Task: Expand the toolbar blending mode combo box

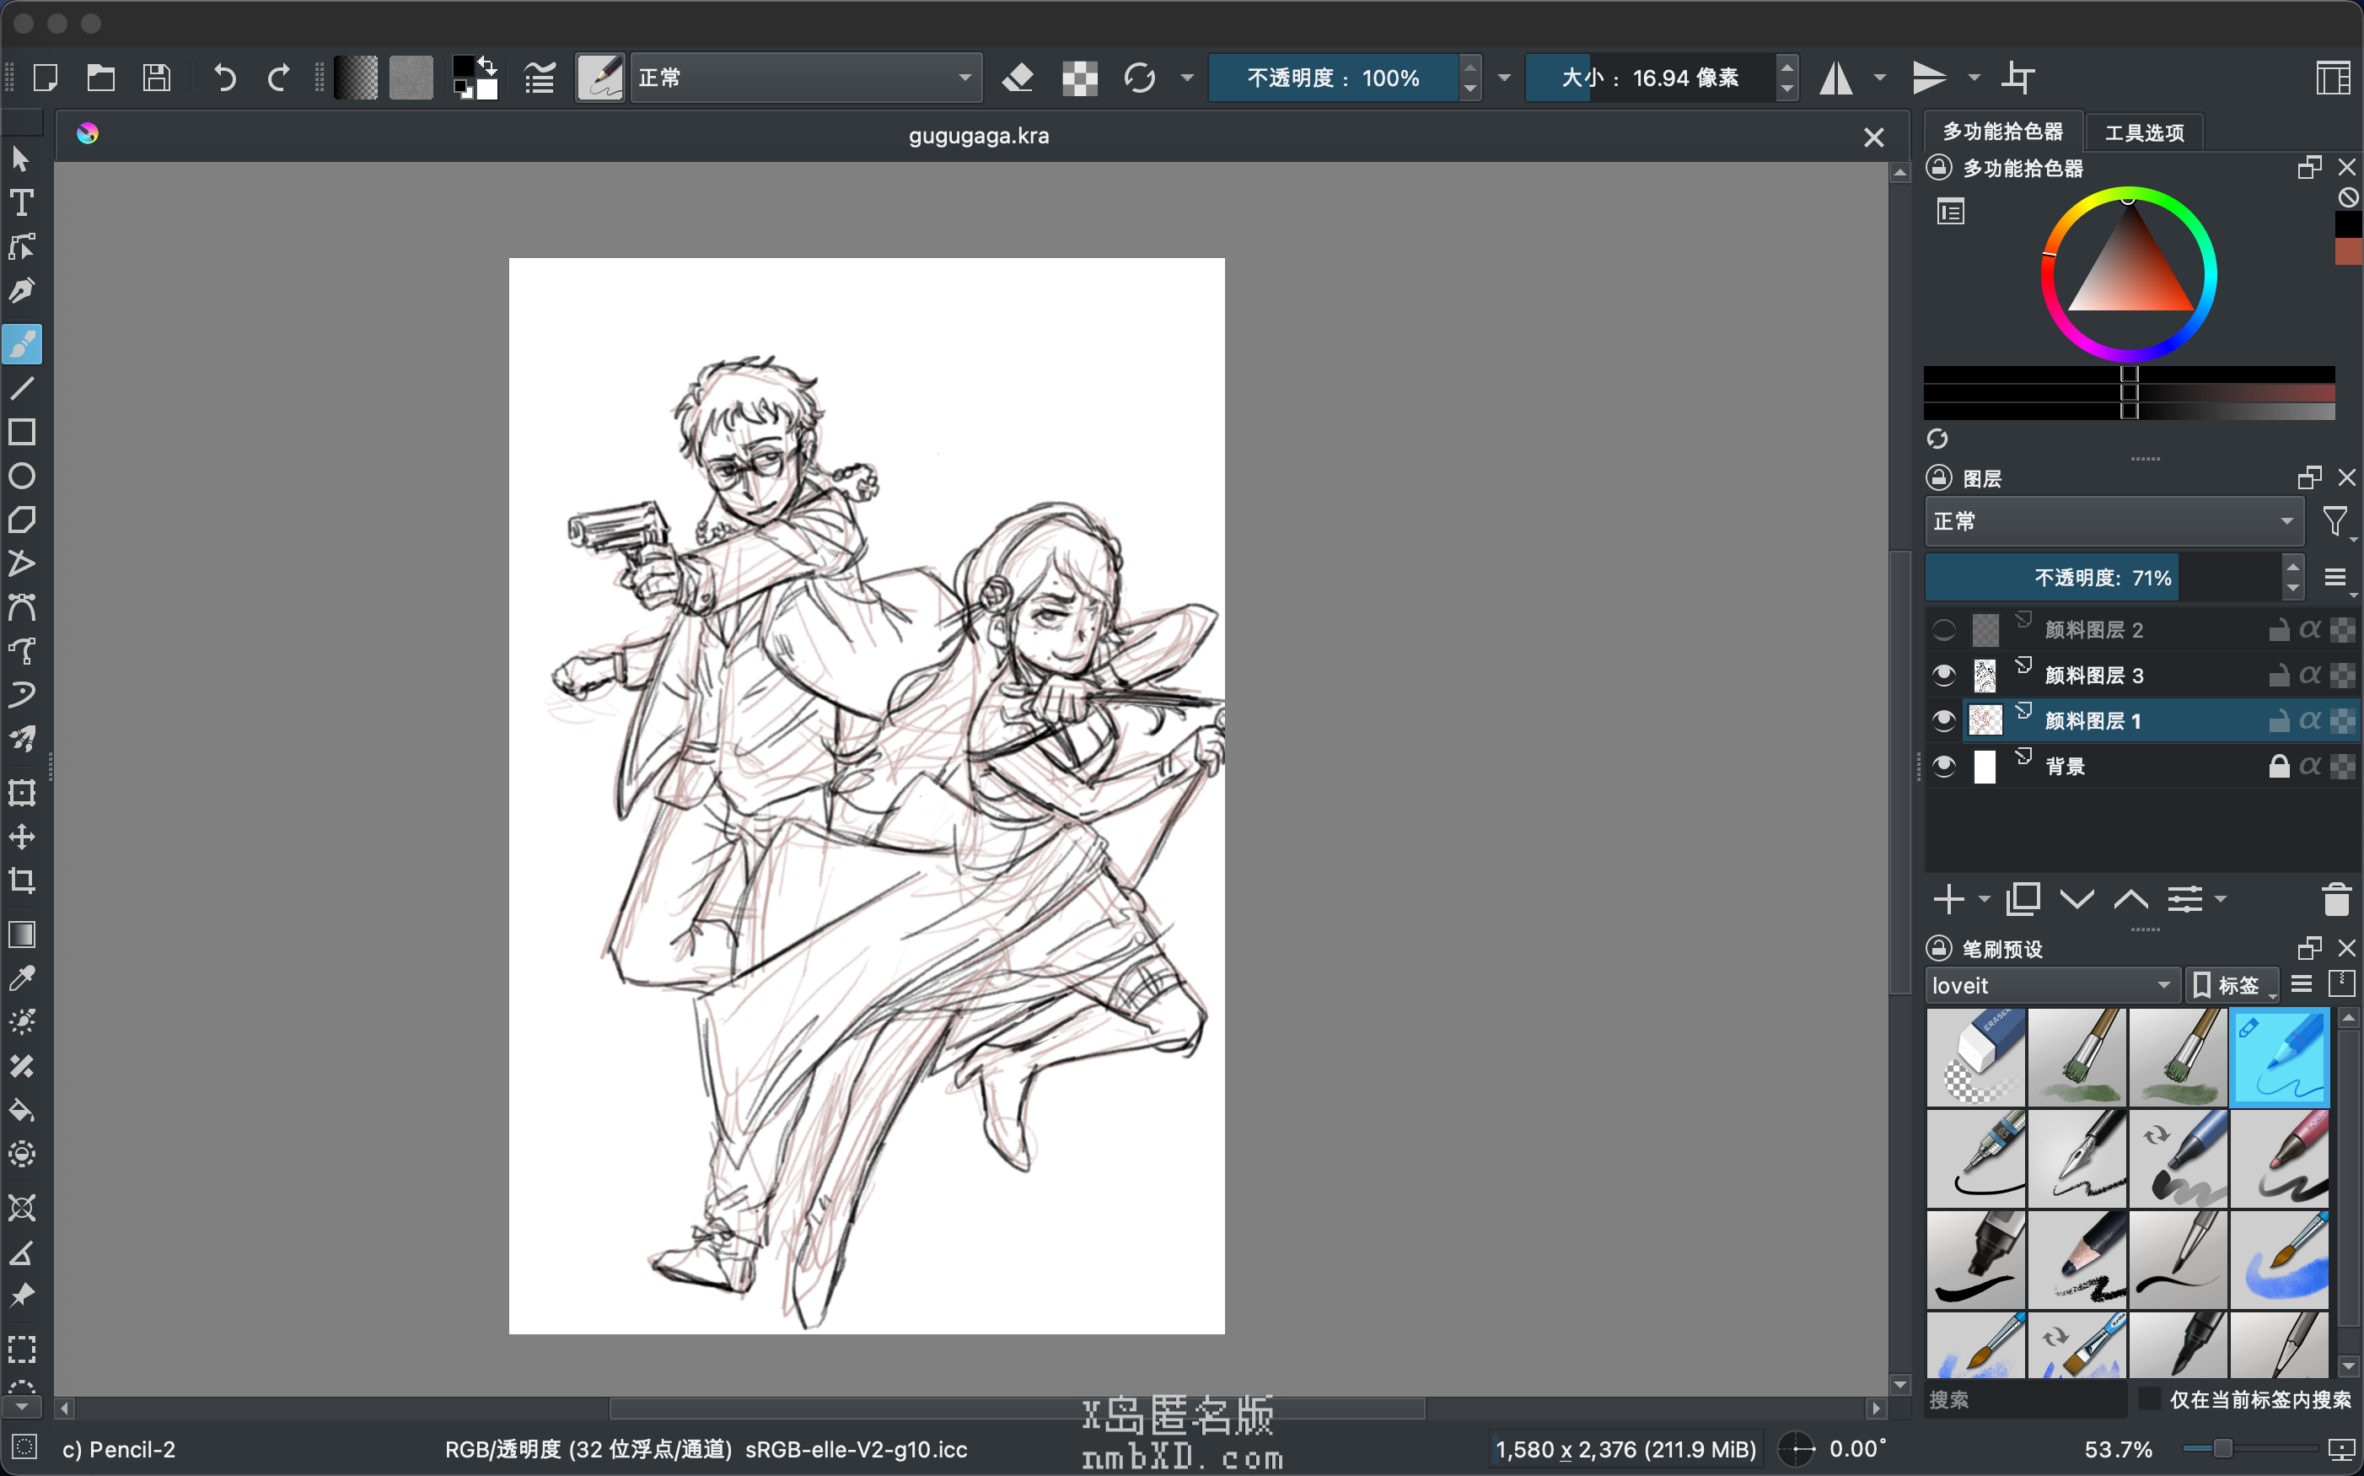Action: point(805,77)
